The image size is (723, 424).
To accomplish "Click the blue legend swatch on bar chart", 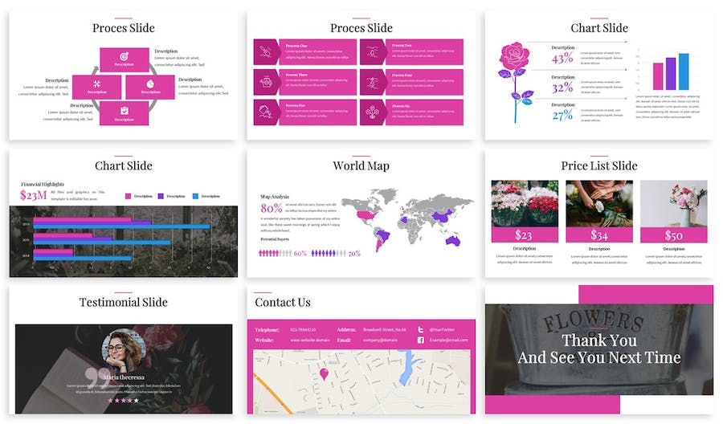I will pyautogui.click(x=195, y=196).
